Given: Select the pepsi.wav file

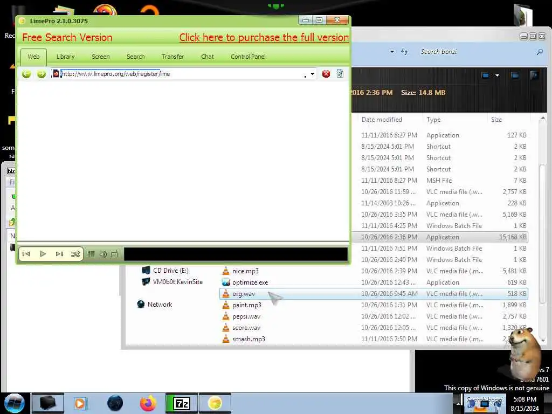Looking at the screenshot, I should pyautogui.click(x=246, y=316).
